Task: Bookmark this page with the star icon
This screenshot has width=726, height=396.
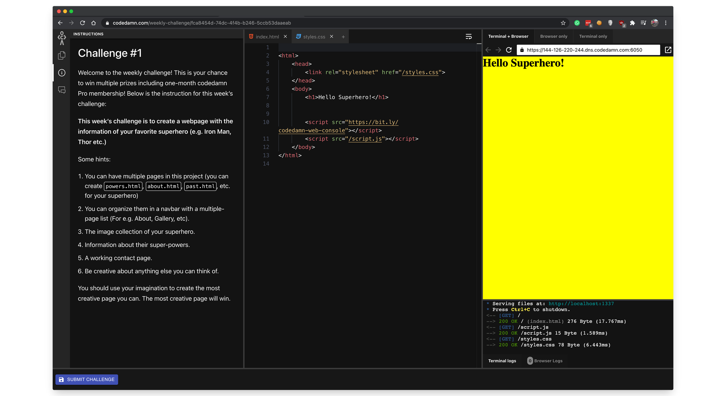Action: 563,23
